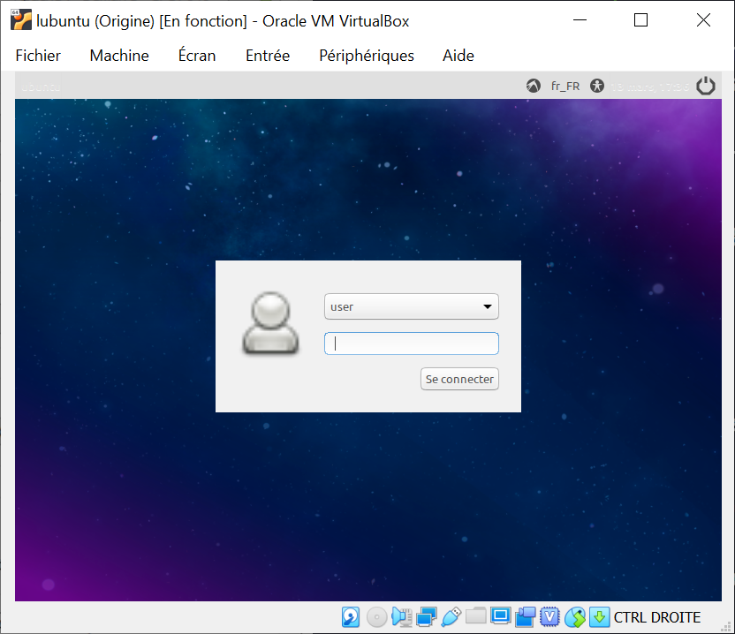The width and height of the screenshot is (735, 634).
Task: Click the CPU virtualization status icon
Action: [x=550, y=617]
